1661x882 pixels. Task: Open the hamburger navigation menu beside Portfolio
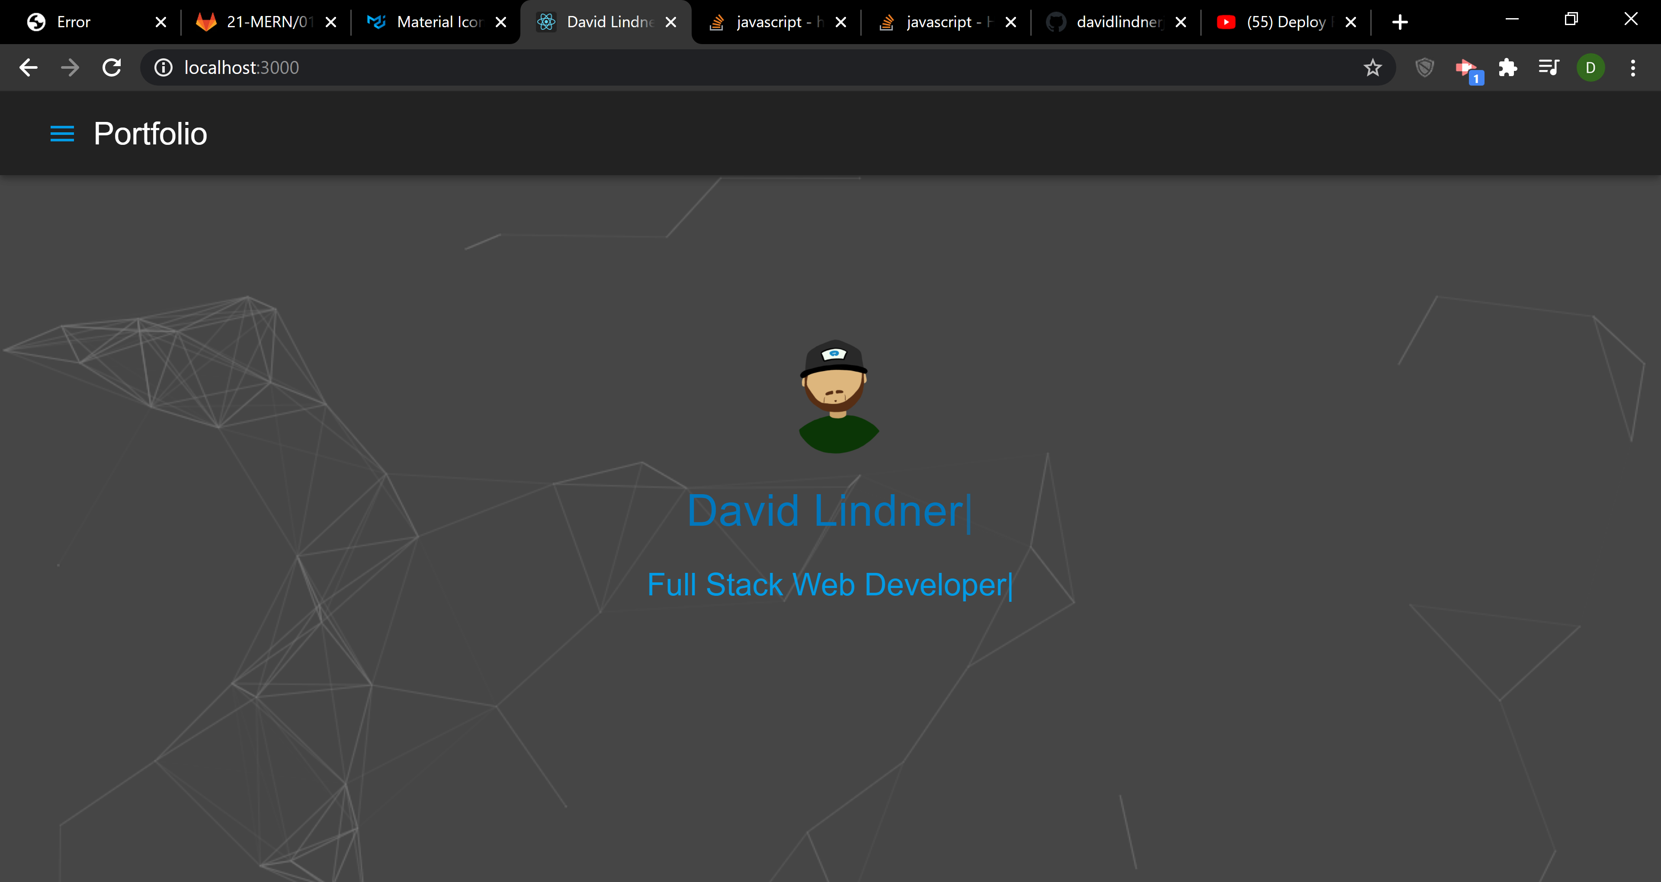[x=62, y=134]
